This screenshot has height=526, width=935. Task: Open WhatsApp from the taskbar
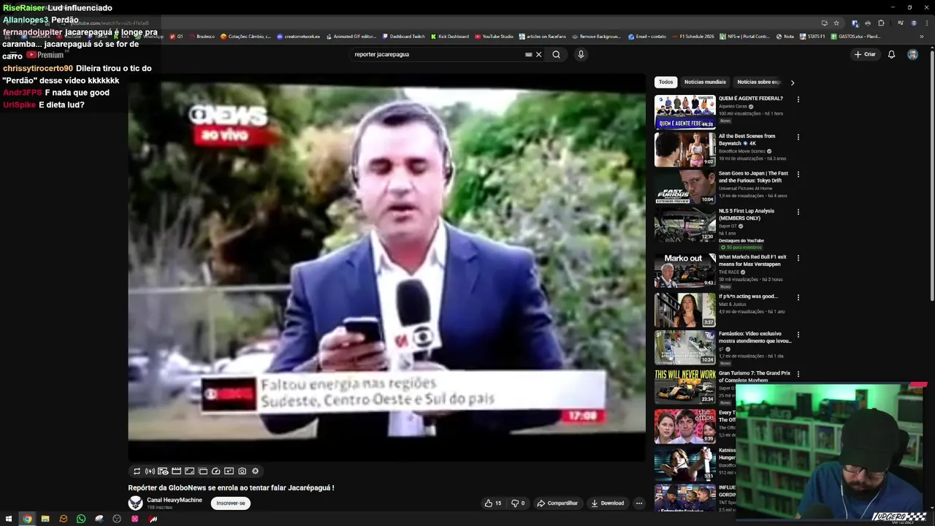tap(81, 519)
